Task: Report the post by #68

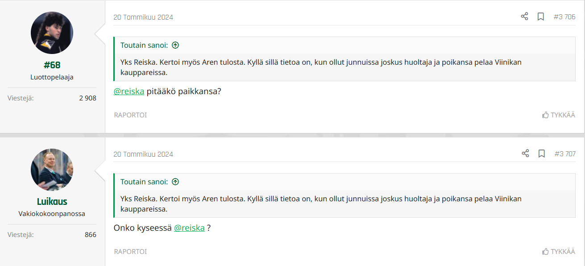Action: coord(130,115)
